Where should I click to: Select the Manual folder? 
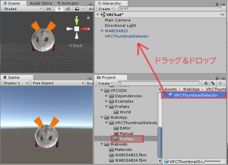tap(123, 133)
